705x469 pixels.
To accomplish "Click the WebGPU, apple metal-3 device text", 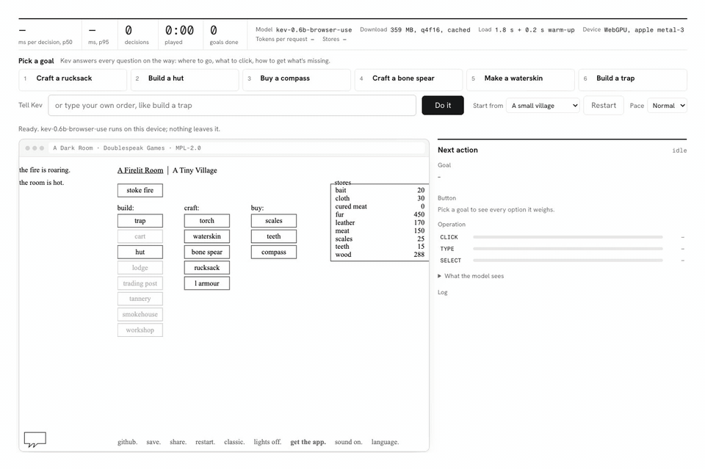I will click(x=644, y=29).
